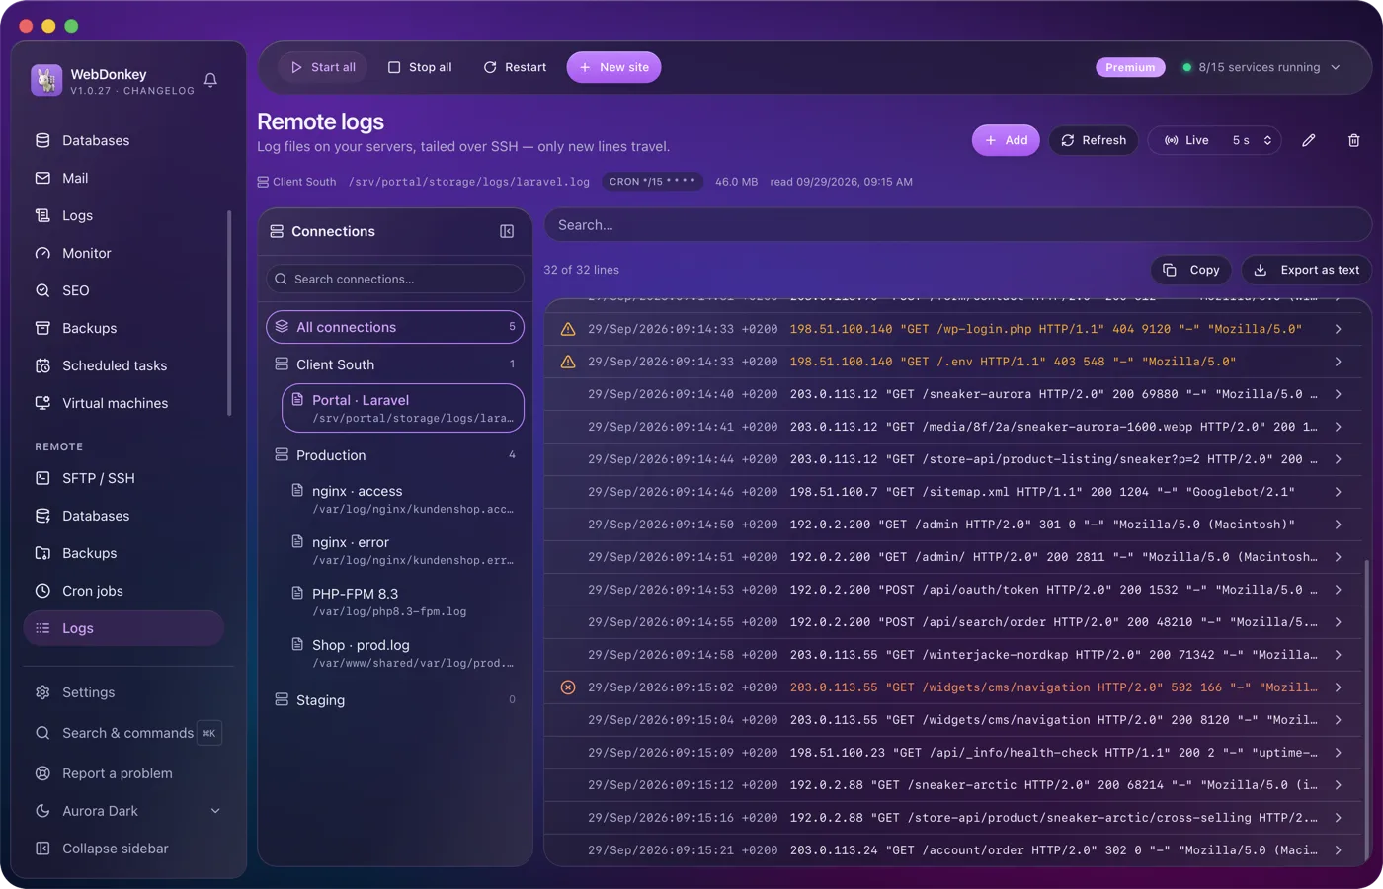Toggle Live tailing
This screenshot has width=1383, height=889.
(1186, 140)
